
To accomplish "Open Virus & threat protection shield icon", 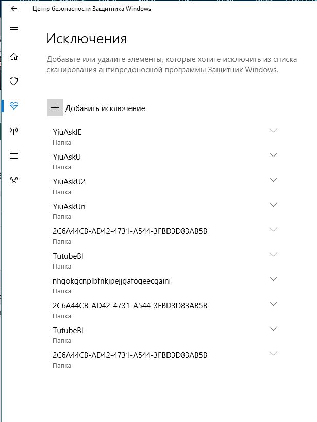I will click(x=14, y=81).
